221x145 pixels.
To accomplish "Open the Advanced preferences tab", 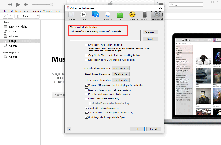I will [157, 16].
